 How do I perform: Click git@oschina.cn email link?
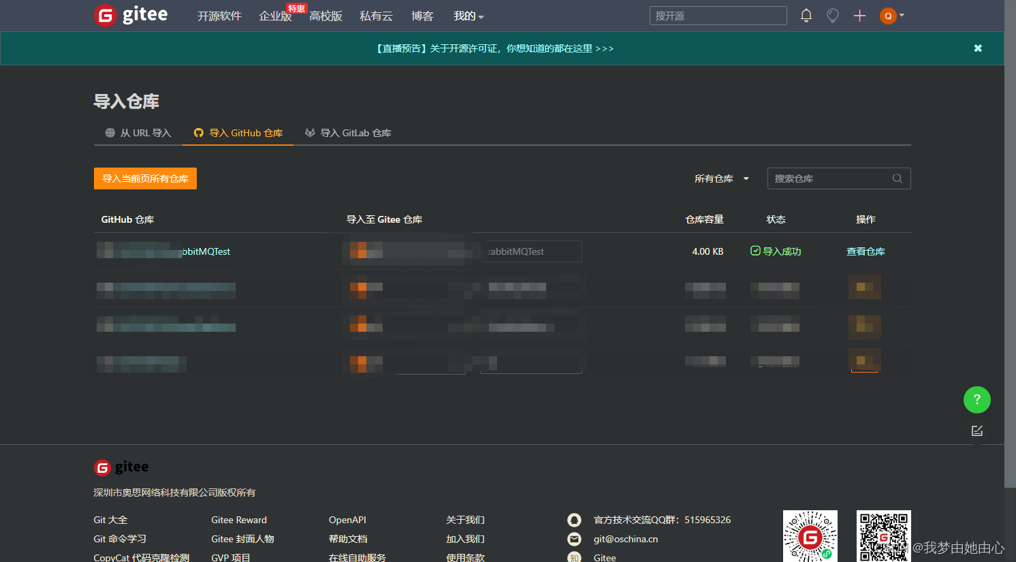(x=626, y=539)
